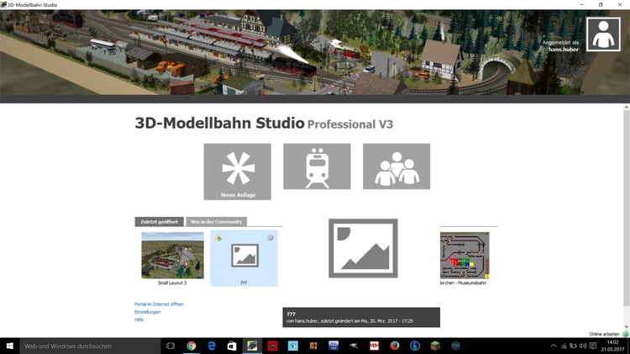
Task: Click the scrollbar up arrow
Action: (627, 108)
